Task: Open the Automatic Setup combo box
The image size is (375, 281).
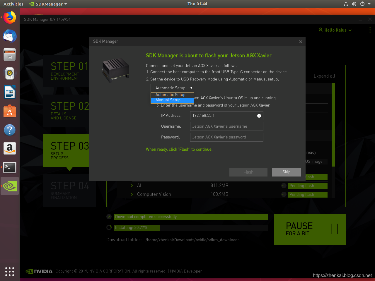Action: pos(172,88)
